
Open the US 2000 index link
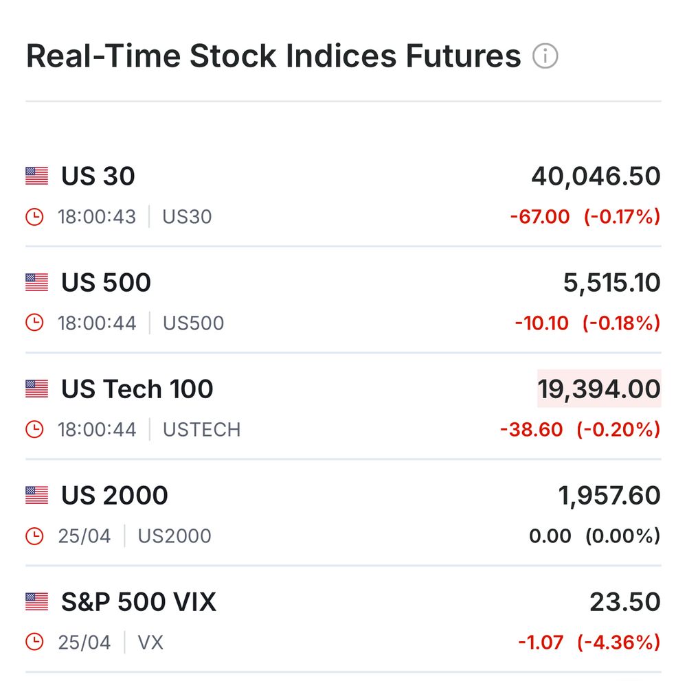pyautogui.click(x=114, y=496)
